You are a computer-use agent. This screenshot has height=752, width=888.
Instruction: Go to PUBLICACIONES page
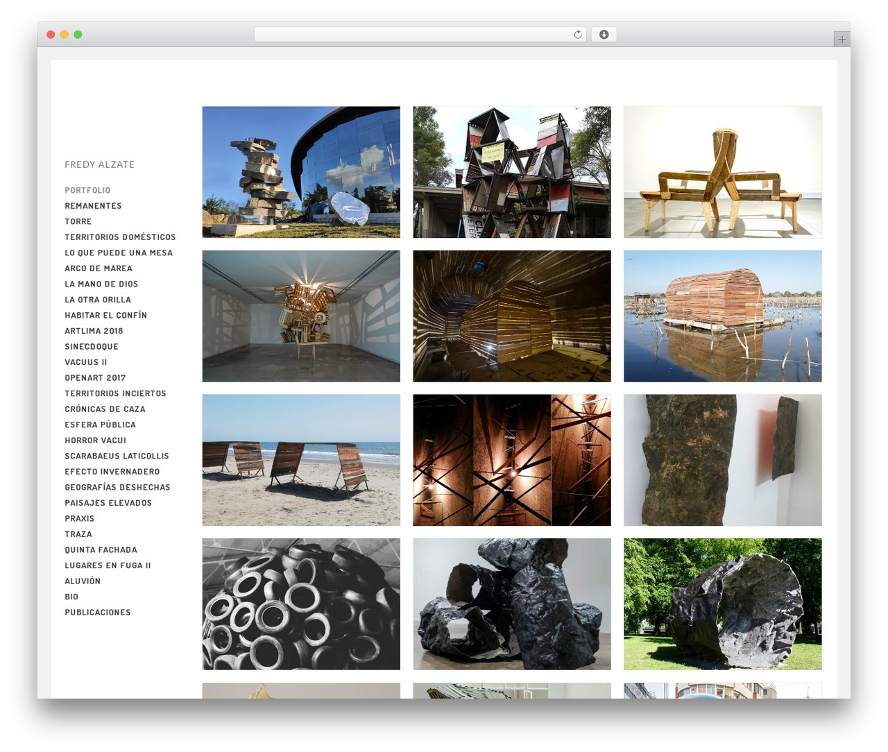[98, 613]
